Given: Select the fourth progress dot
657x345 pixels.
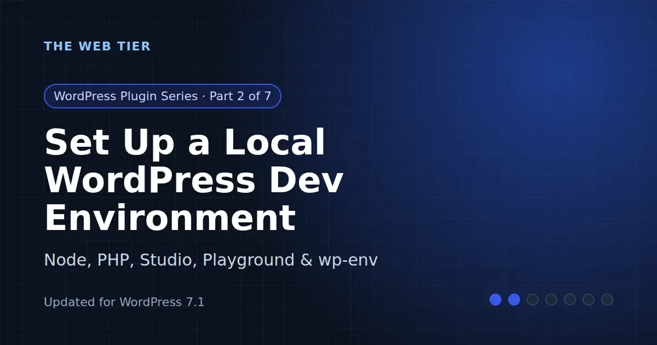Looking at the screenshot, I should pos(551,300).
